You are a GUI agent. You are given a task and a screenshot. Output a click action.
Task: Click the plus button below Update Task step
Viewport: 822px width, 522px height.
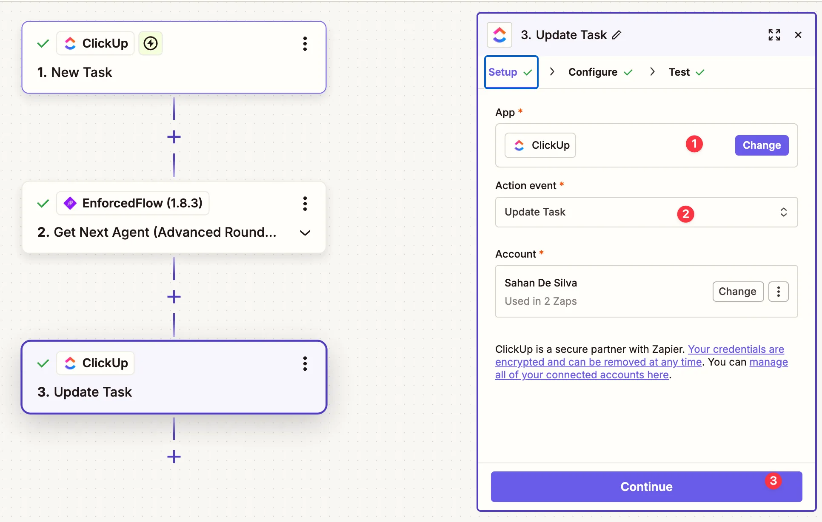[174, 457]
